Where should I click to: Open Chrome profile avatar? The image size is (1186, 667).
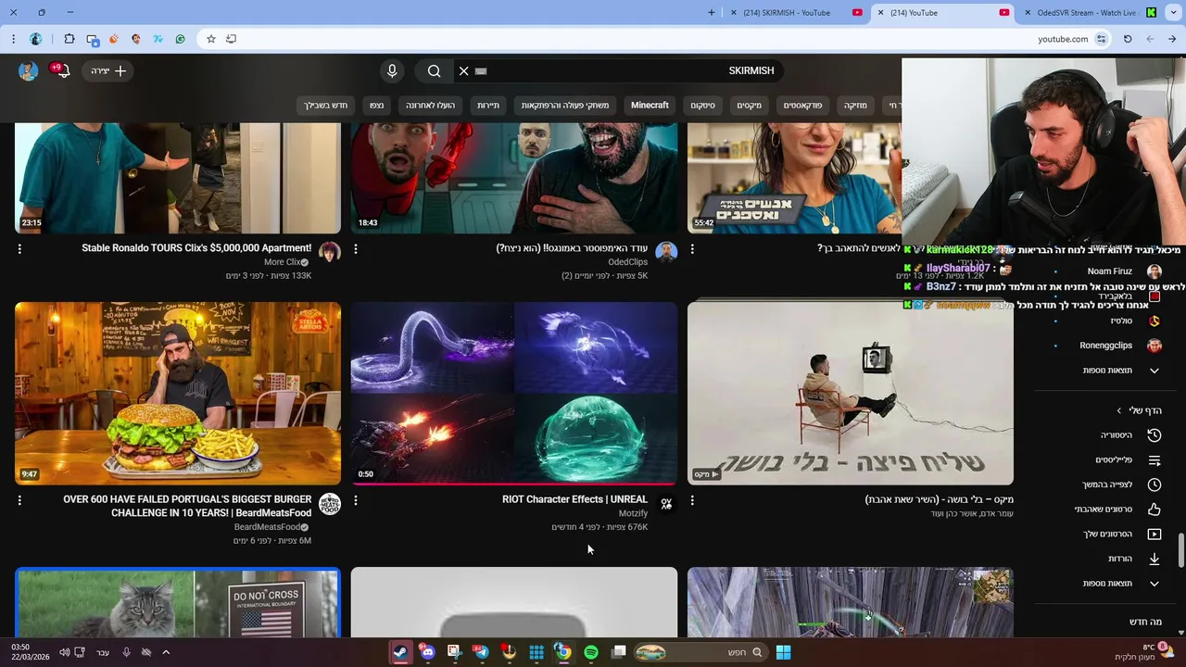pos(36,39)
